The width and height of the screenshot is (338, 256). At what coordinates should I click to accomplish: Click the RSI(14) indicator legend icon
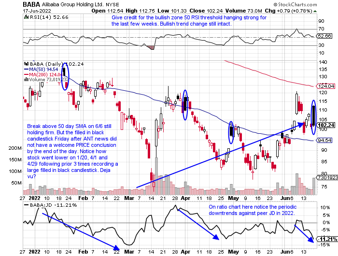pos(26,17)
